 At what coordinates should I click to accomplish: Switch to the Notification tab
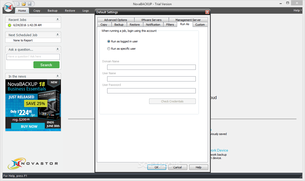click(153, 25)
